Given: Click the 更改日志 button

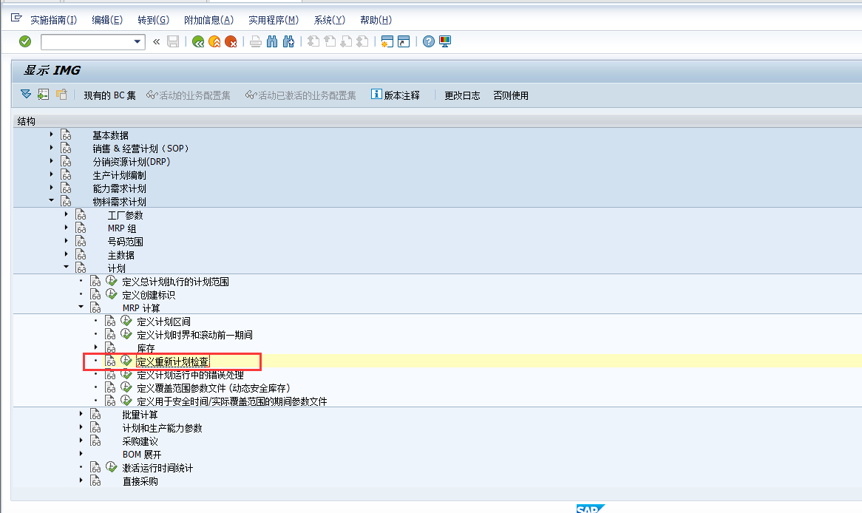Looking at the screenshot, I should point(462,95).
